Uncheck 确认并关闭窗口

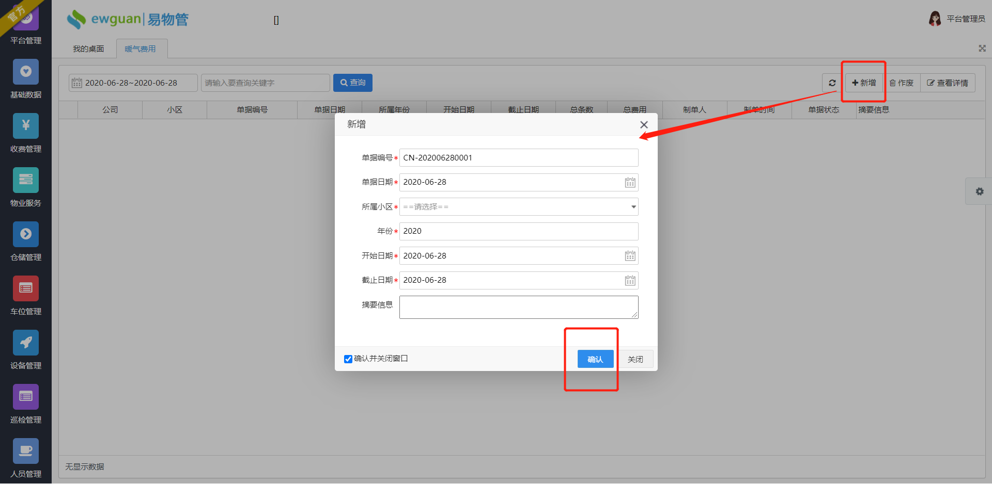click(348, 359)
